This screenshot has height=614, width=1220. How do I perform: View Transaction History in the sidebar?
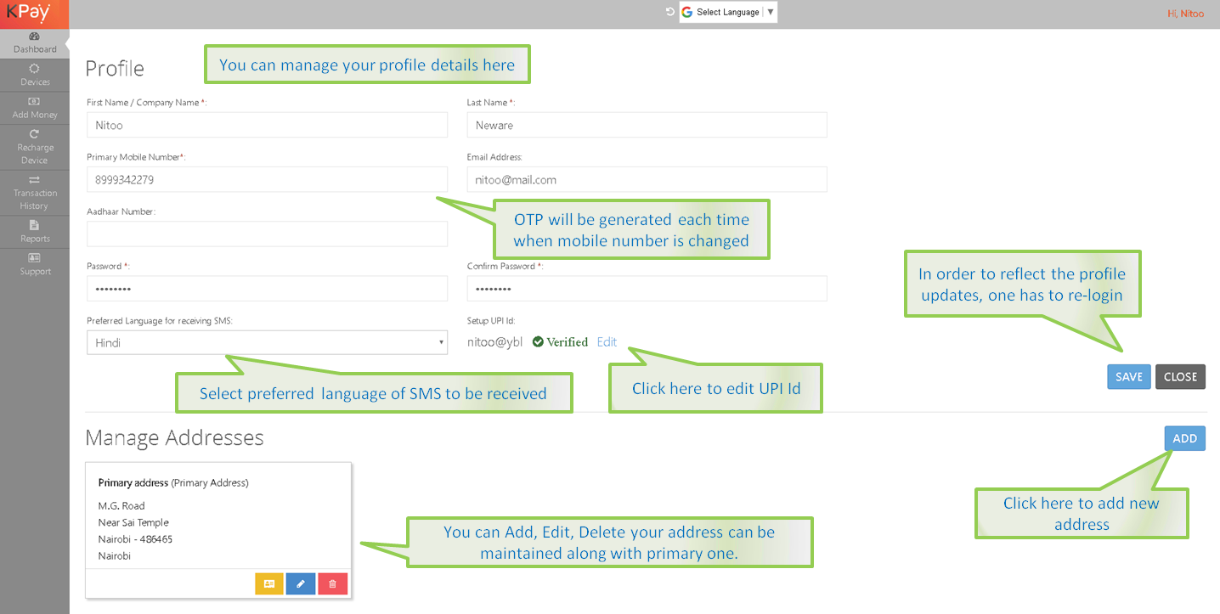[x=34, y=193]
